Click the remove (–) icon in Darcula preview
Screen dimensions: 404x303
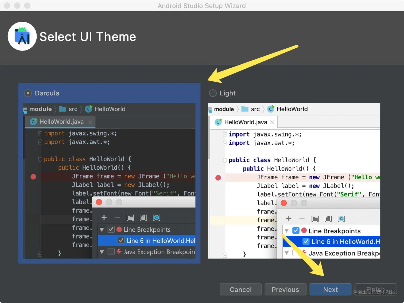(117, 218)
